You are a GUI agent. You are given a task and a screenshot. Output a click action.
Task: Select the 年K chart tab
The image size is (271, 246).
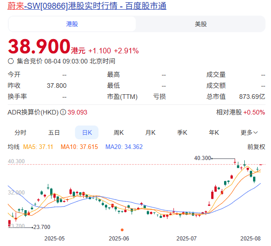[214, 132]
